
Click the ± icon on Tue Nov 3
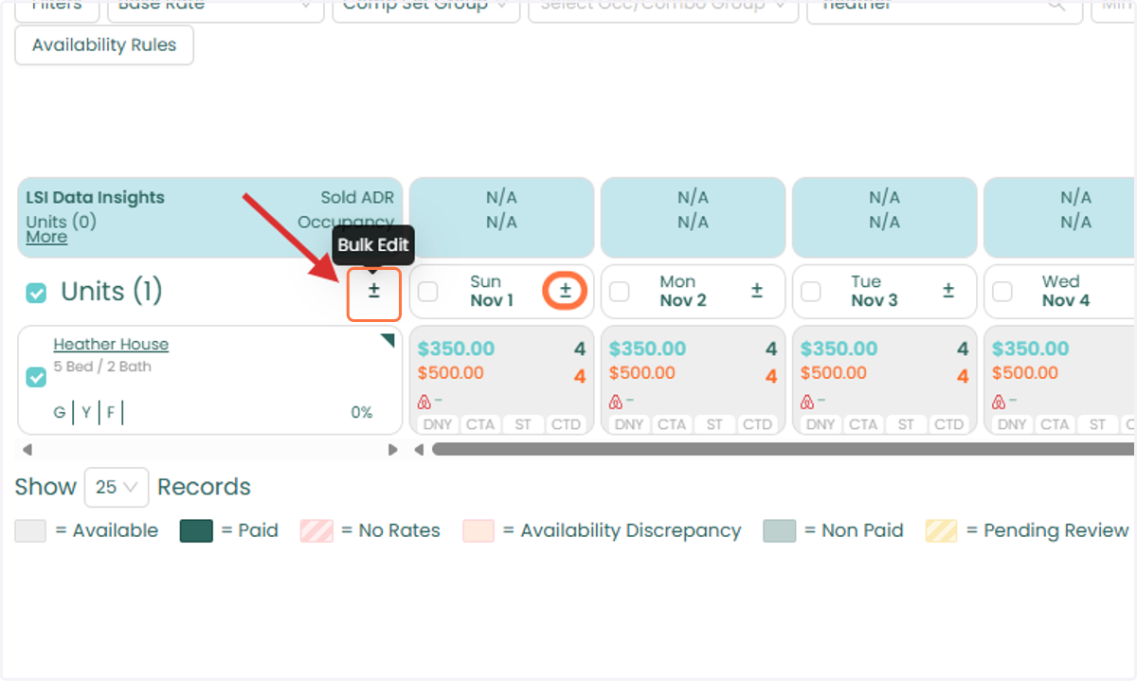point(948,291)
